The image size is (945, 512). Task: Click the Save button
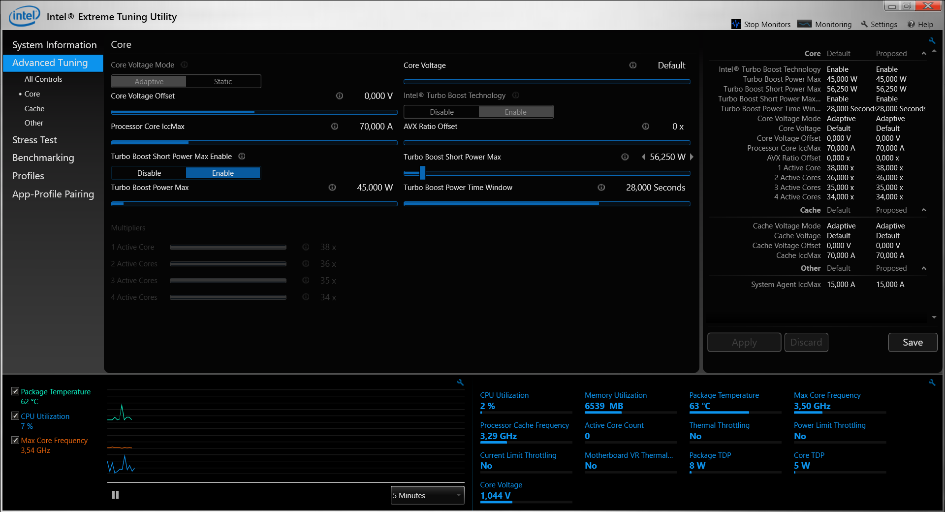[x=913, y=342]
